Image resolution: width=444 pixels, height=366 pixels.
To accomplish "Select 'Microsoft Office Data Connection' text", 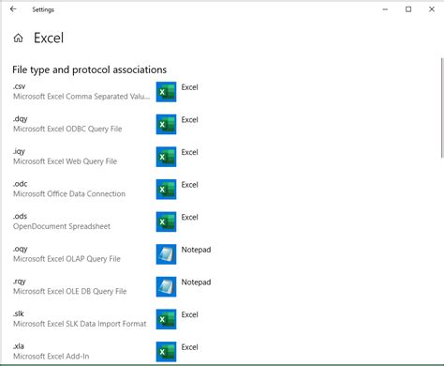I will click(69, 194).
